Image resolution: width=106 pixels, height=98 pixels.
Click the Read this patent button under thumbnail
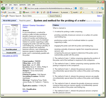pyautogui.click(x=11, y=50)
